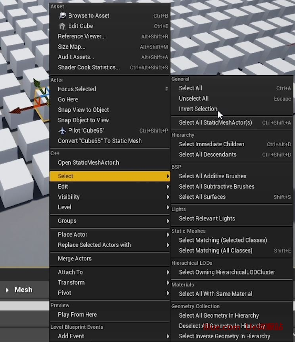This screenshot has height=342, width=295.
Task: Expand the Mesh section triangle
Action: (7, 290)
